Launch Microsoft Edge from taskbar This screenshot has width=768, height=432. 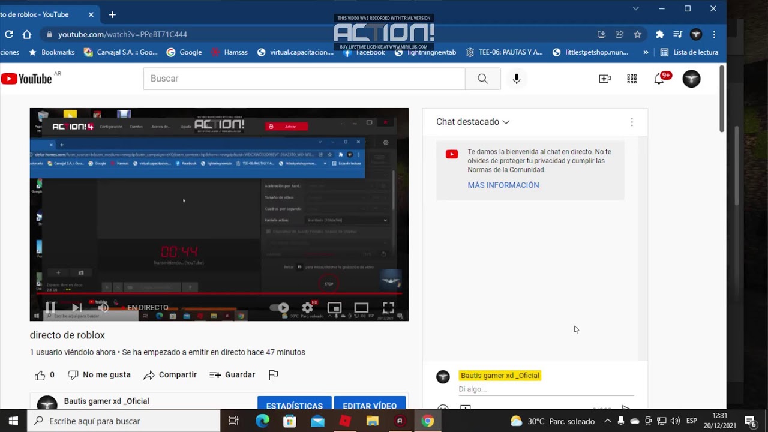point(262,421)
